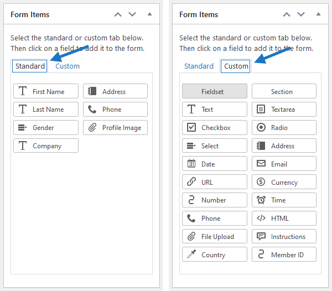Switch to Custom tab in left panel

[68, 66]
